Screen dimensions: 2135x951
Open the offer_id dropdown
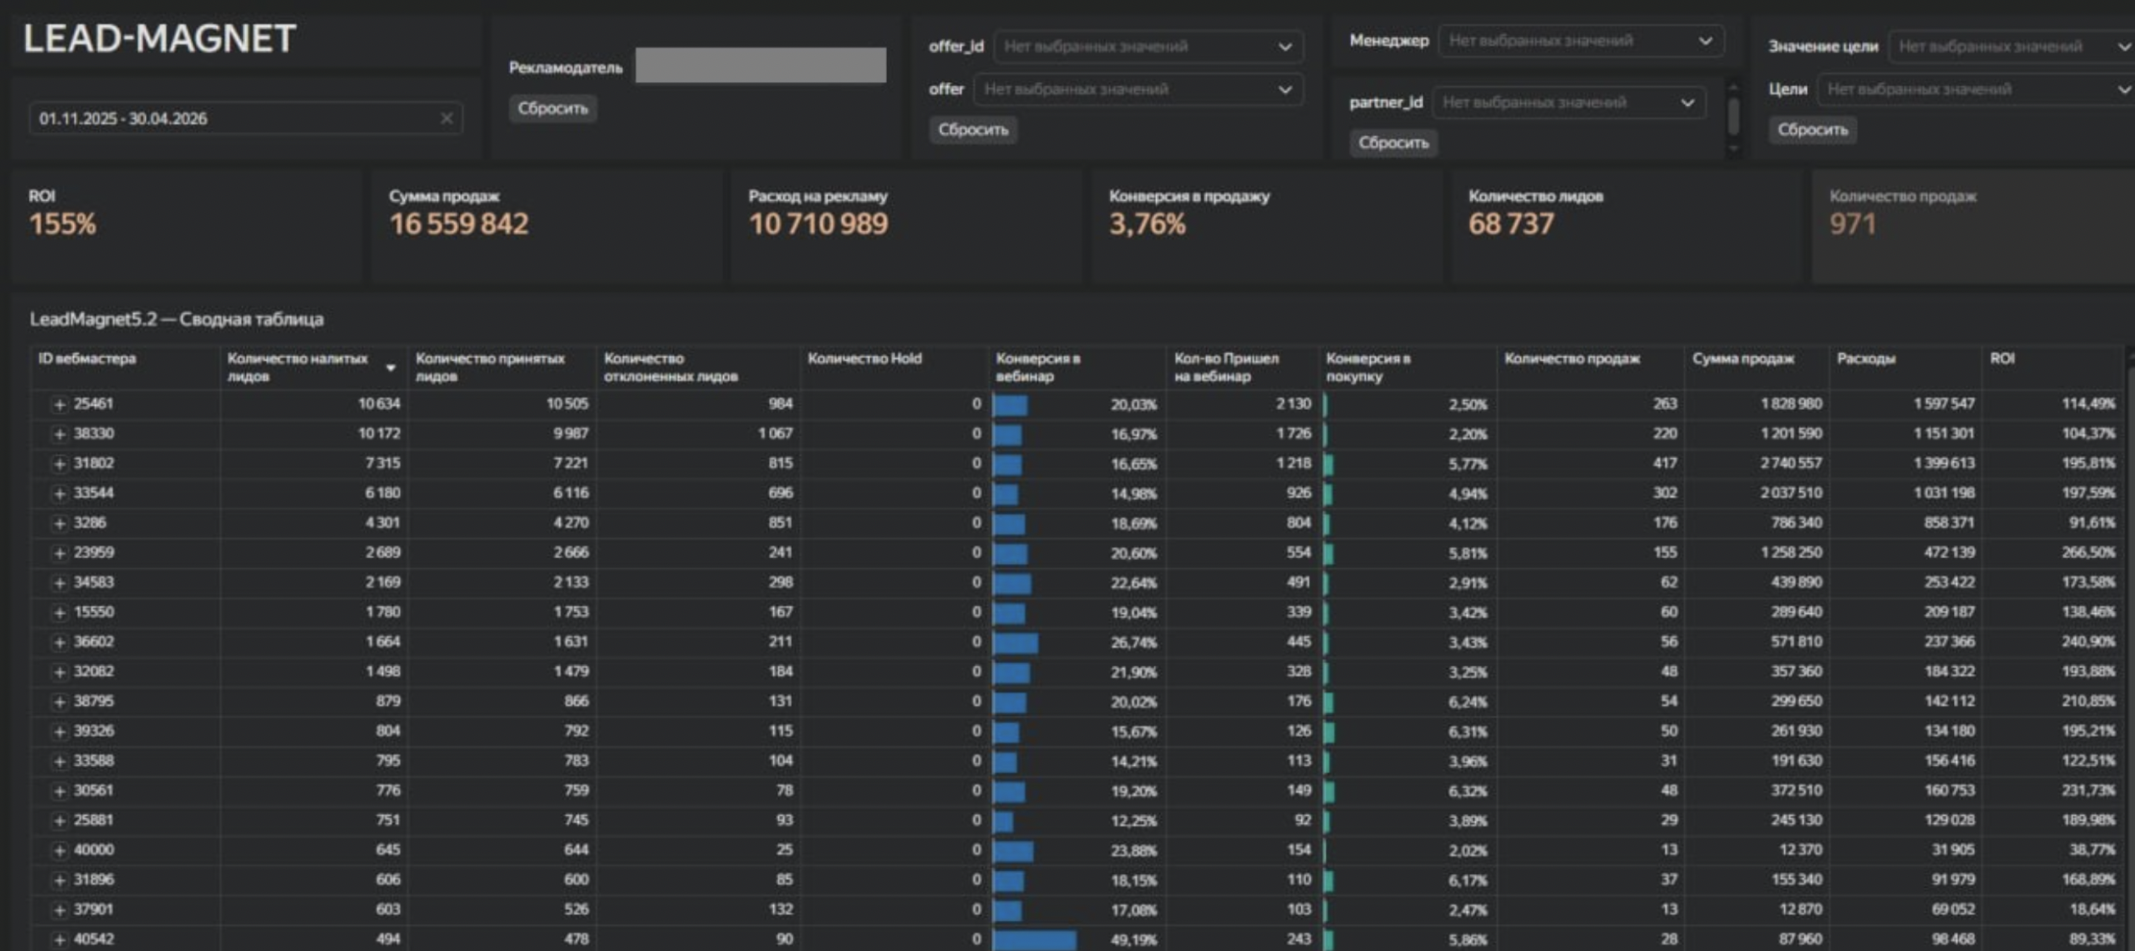pyautogui.click(x=1148, y=47)
